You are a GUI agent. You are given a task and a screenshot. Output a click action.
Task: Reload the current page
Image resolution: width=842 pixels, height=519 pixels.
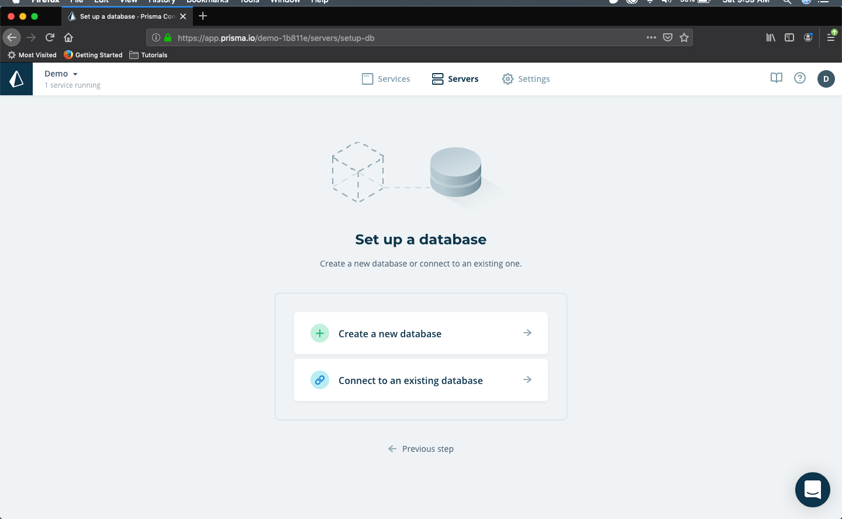(x=50, y=37)
